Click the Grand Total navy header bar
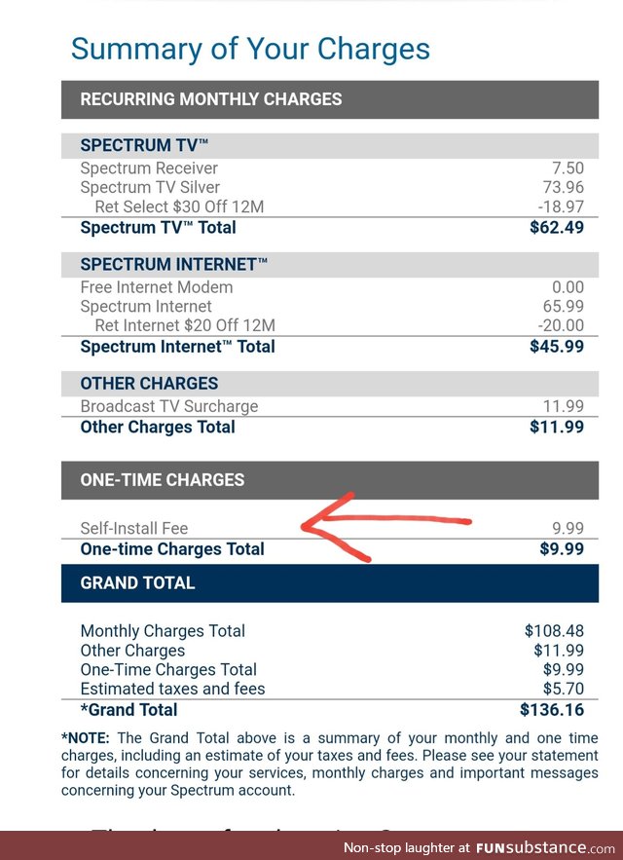623x860 pixels. click(330, 583)
